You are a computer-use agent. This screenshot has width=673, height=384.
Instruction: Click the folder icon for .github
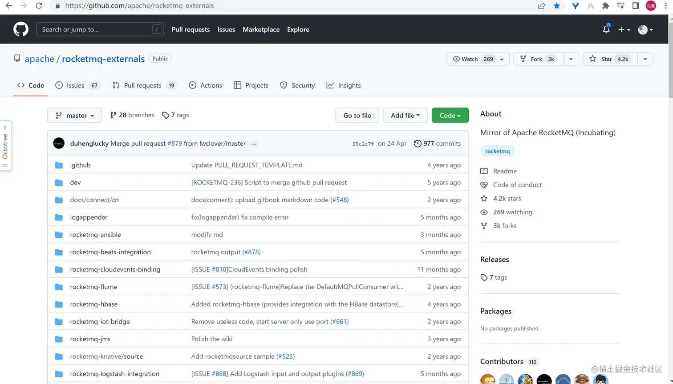click(x=59, y=165)
